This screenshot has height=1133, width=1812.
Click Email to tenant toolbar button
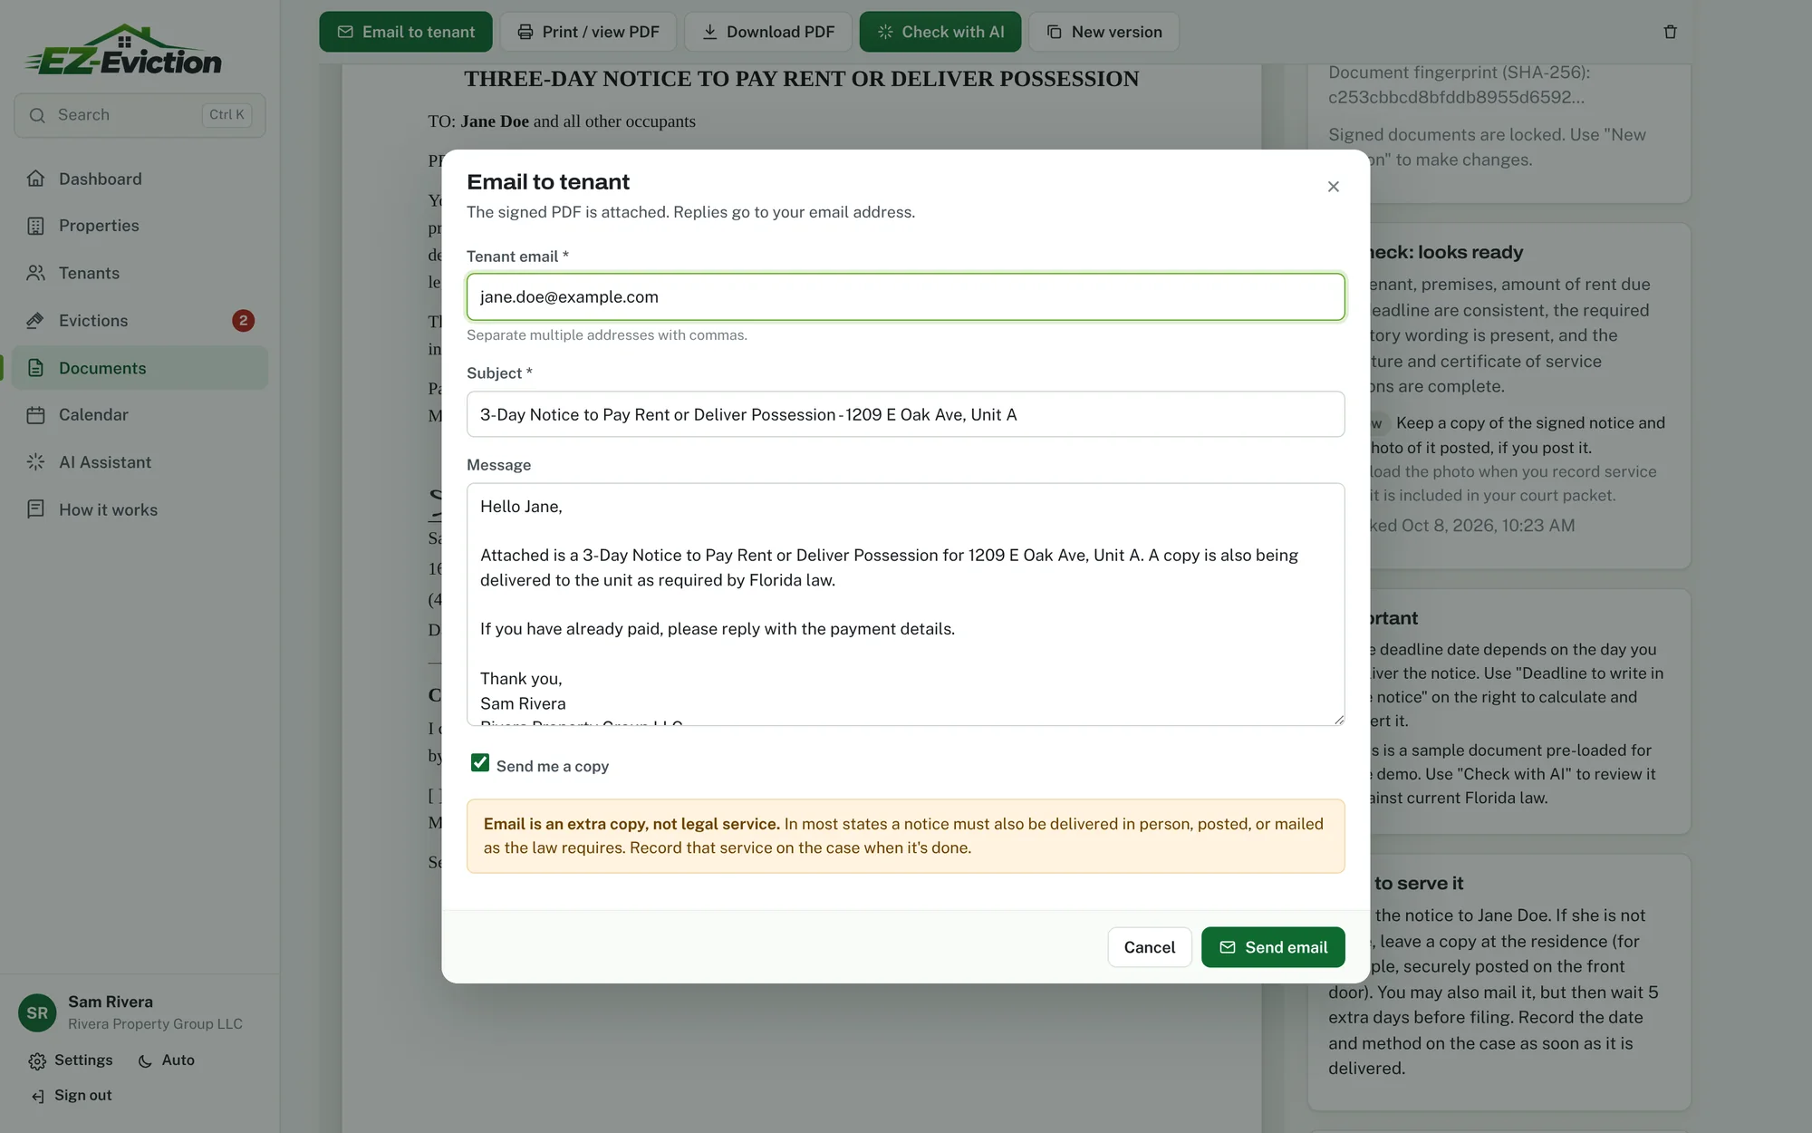pos(406,32)
